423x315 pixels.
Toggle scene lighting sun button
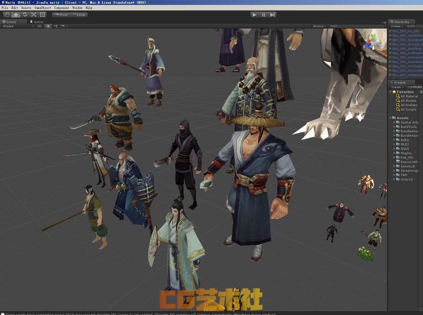tap(48, 26)
